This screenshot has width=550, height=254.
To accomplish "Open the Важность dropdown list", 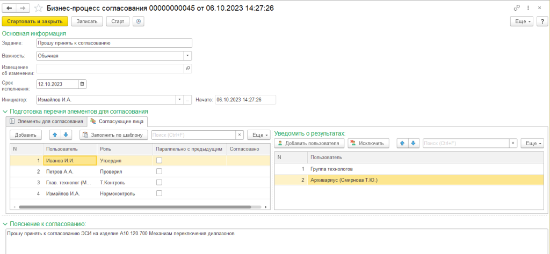I will point(187,55).
